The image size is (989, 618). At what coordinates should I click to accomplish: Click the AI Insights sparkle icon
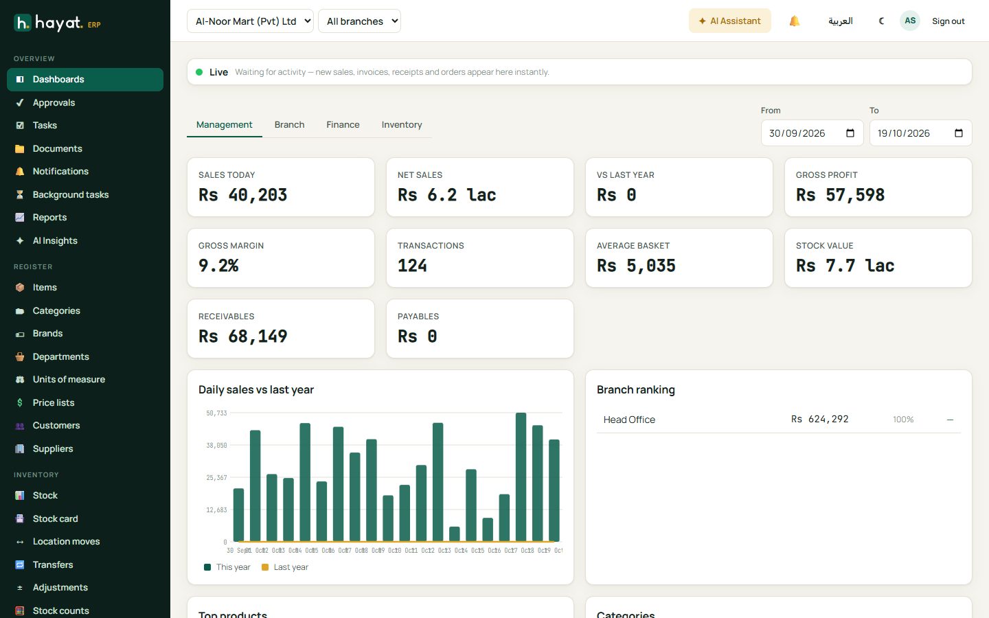[x=20, y=241]
